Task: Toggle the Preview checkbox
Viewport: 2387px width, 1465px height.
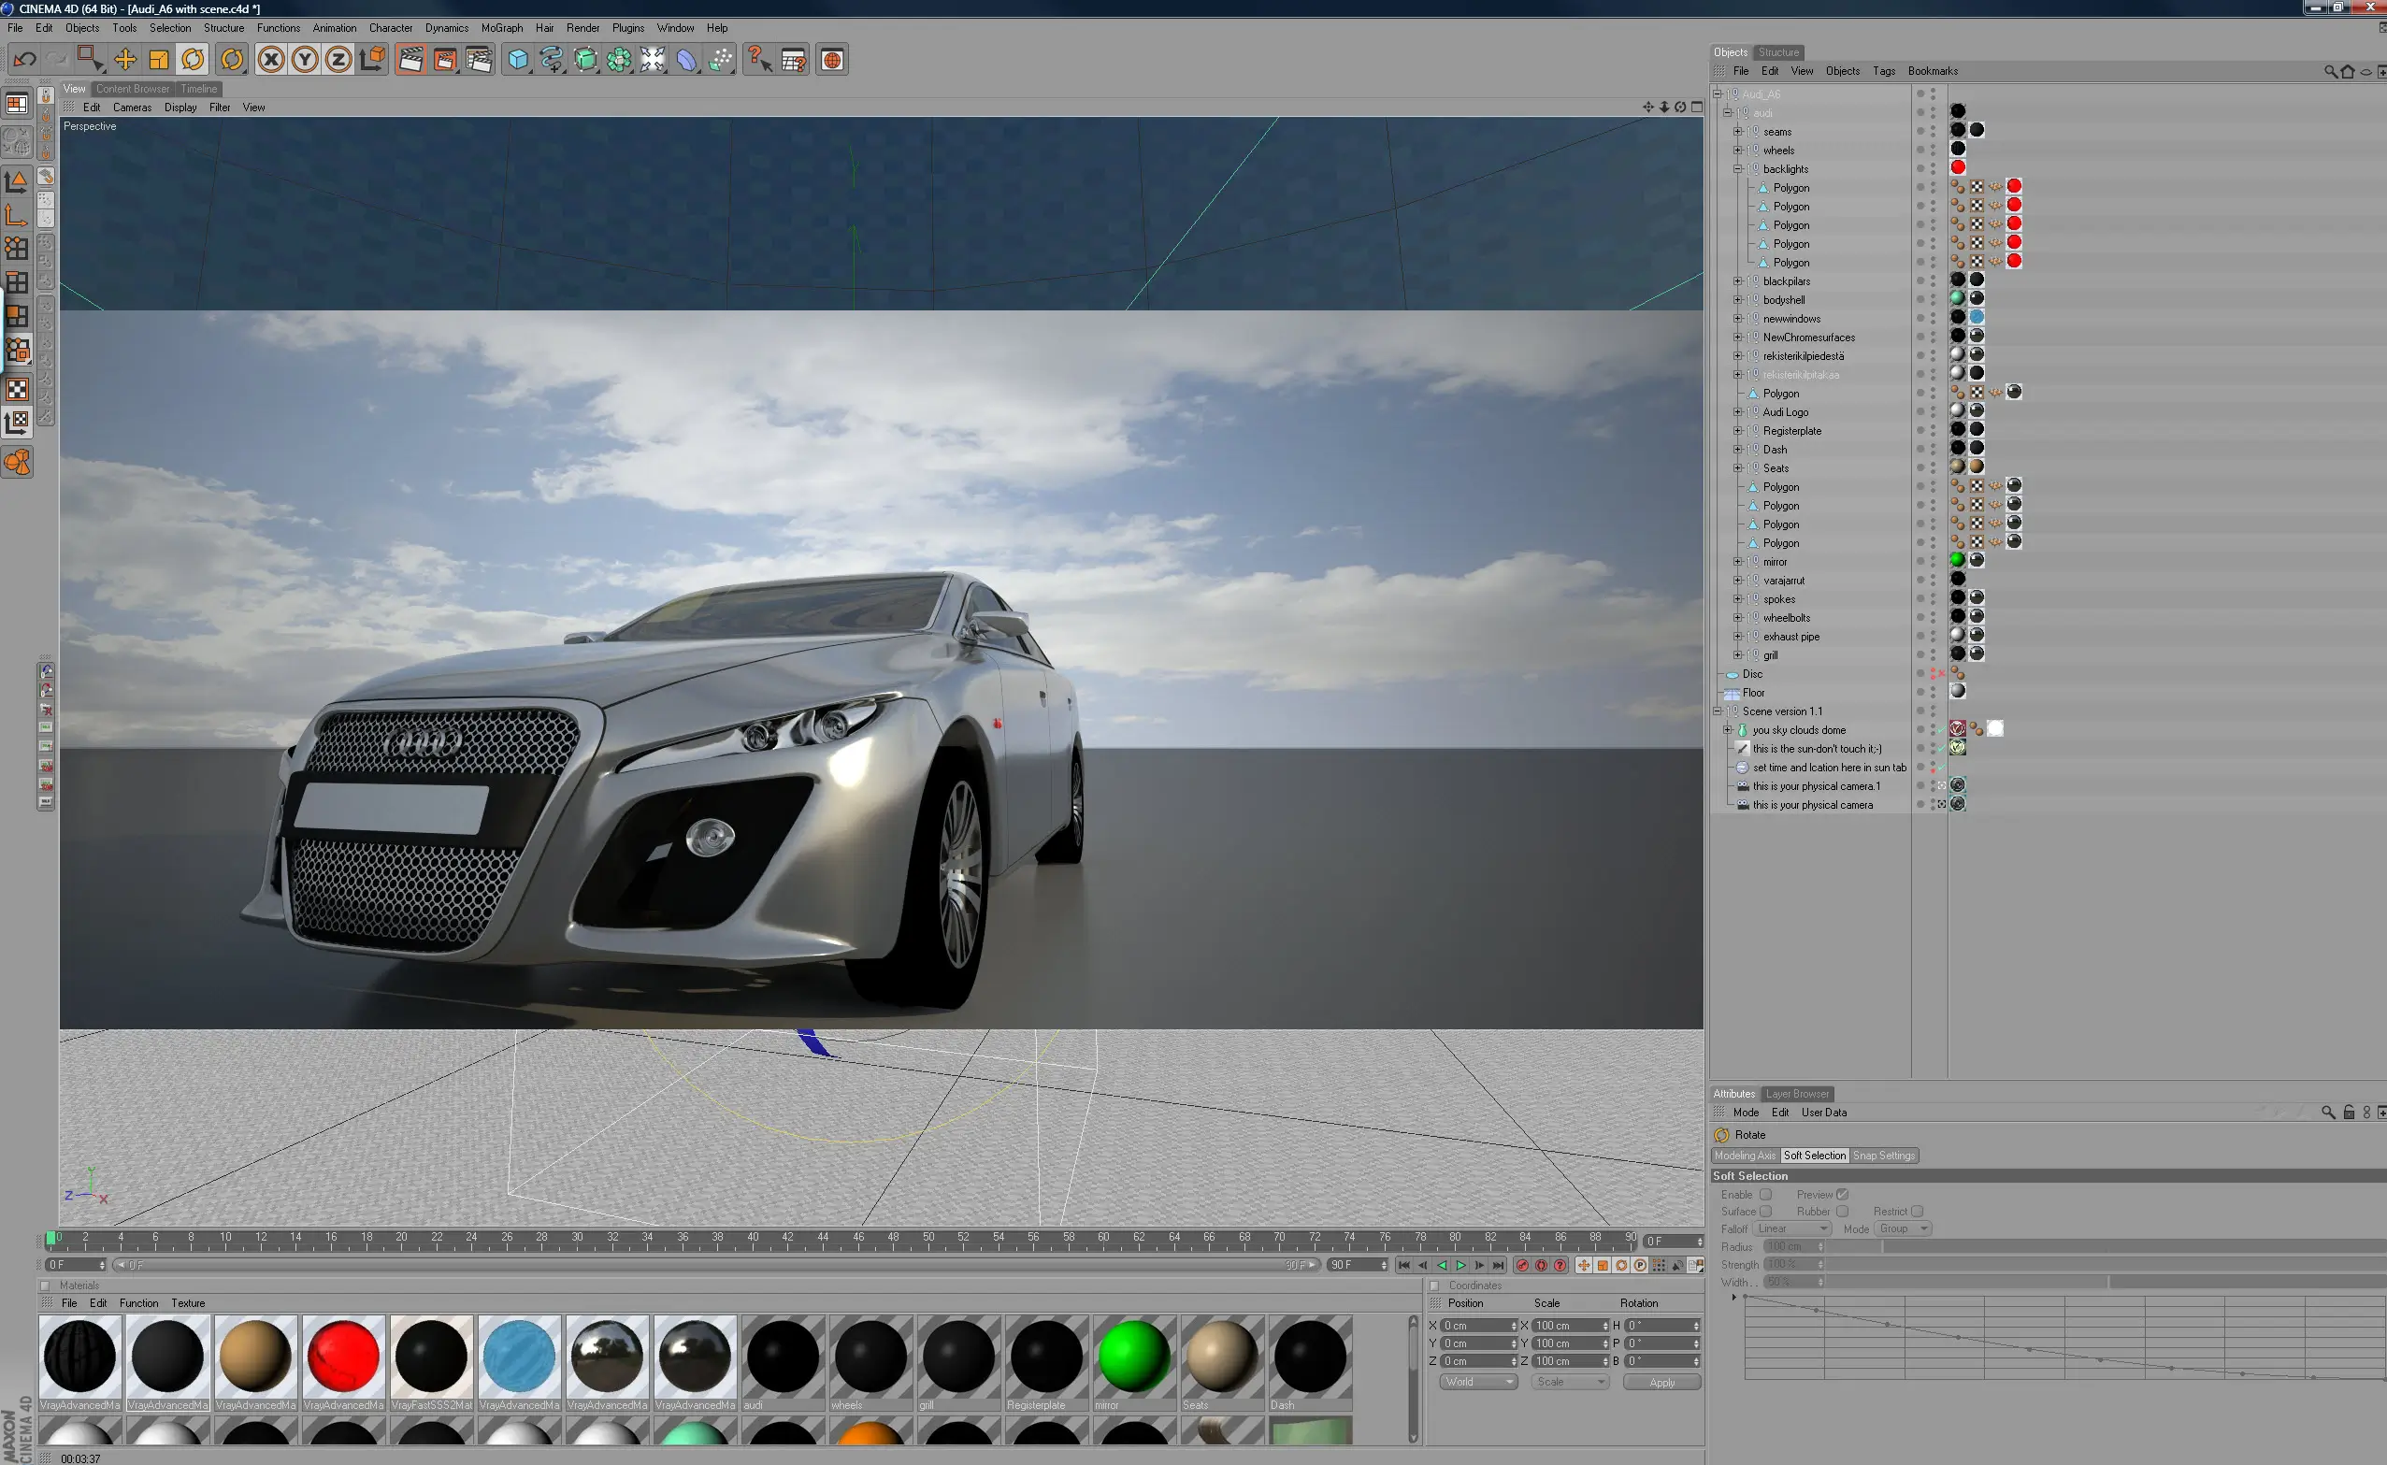Action: tap(1843, 1195)
